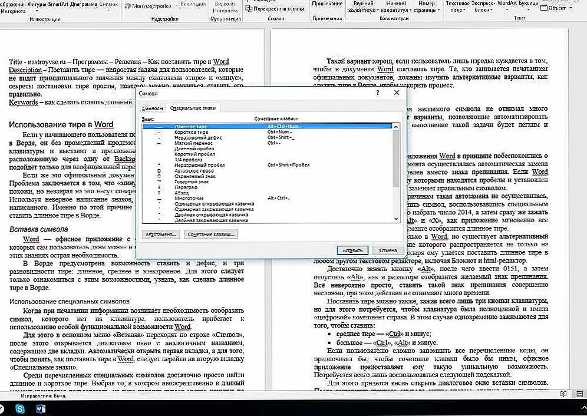This screenshot has height=416, width=587.
Task: Open the Верхний колонтитул dropdown
Action: click(363, 6)
